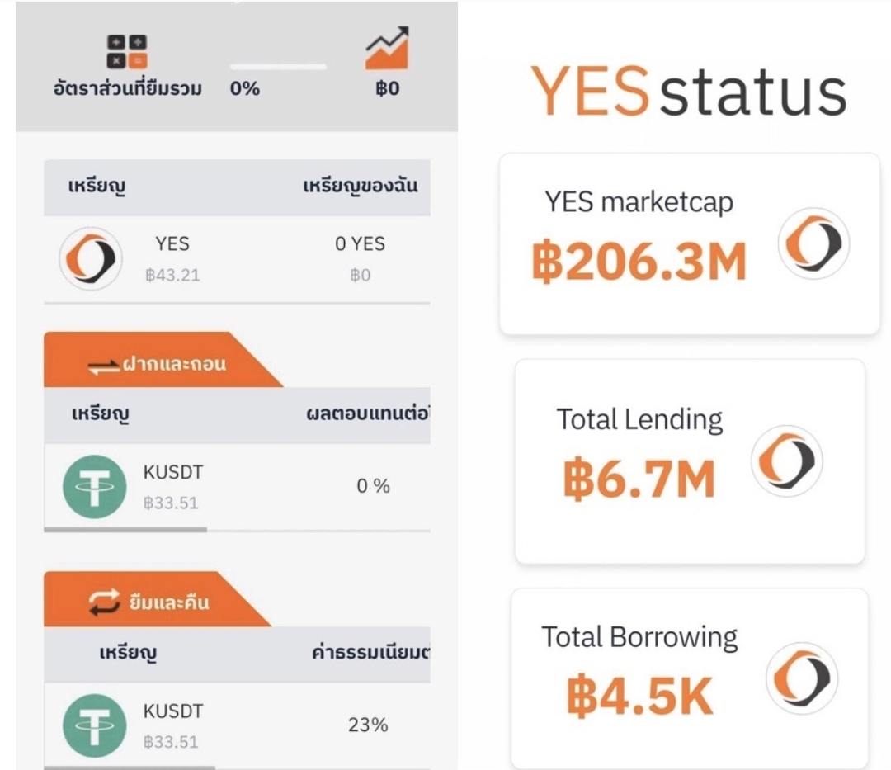Click the YES logo on Total Lending card
This screenshot has width=891, height=770.
coord(787,461)
